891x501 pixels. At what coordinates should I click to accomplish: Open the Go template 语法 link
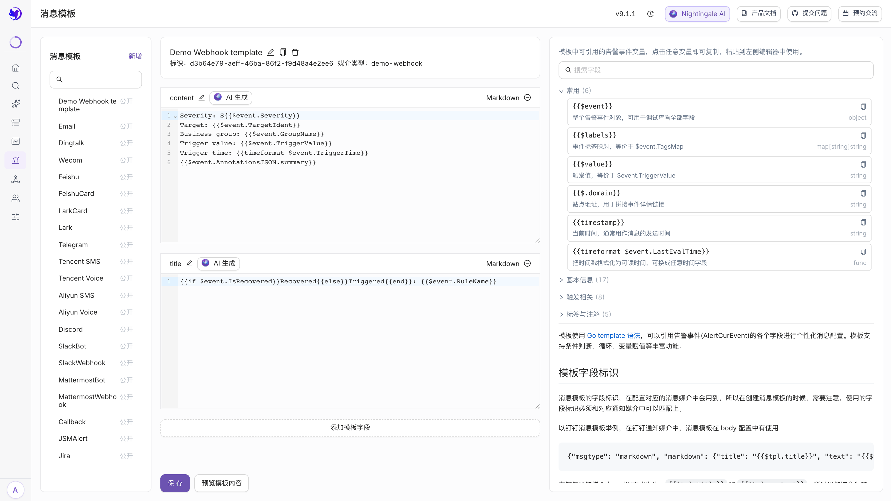point(614,335)
